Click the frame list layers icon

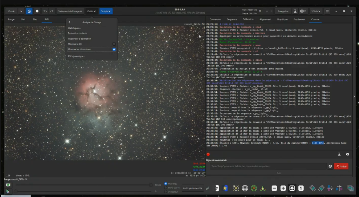tap(351, 188)
